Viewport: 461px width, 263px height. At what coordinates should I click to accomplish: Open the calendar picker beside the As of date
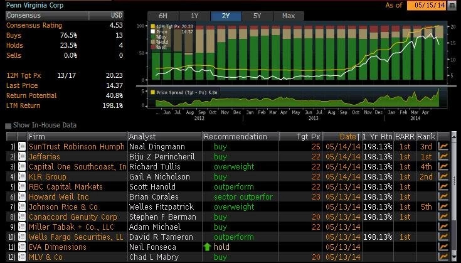[452, 5]
